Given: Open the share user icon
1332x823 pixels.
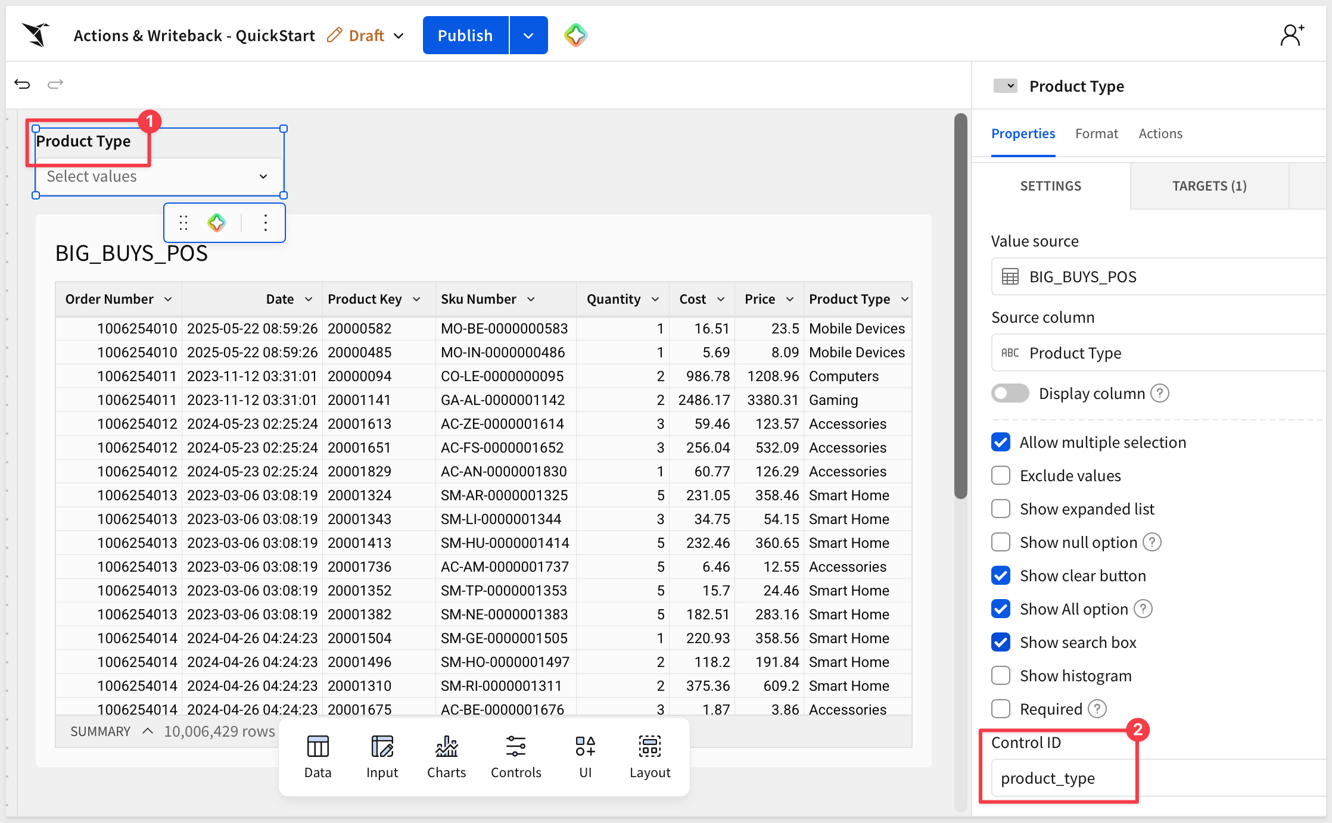Looking at the screenshot, I should pos(1292,35).
